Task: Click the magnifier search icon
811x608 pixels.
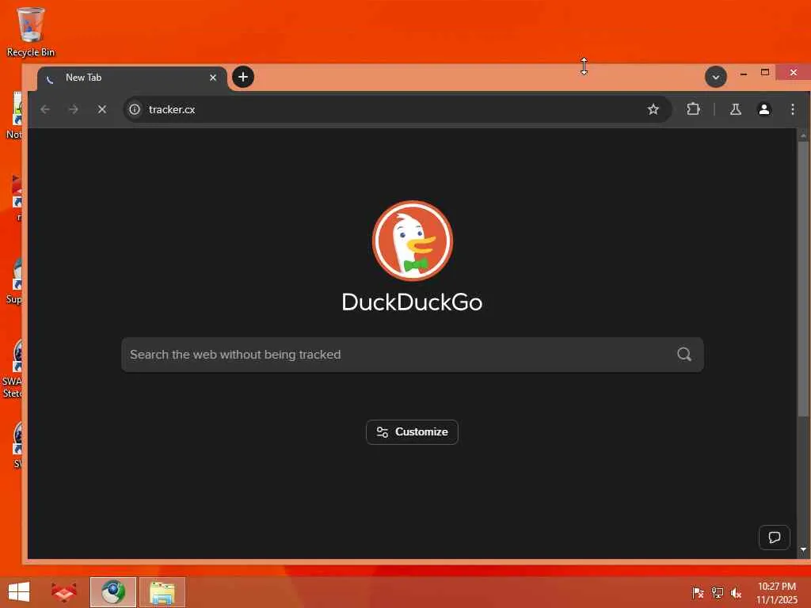Action: pos(683,354)
